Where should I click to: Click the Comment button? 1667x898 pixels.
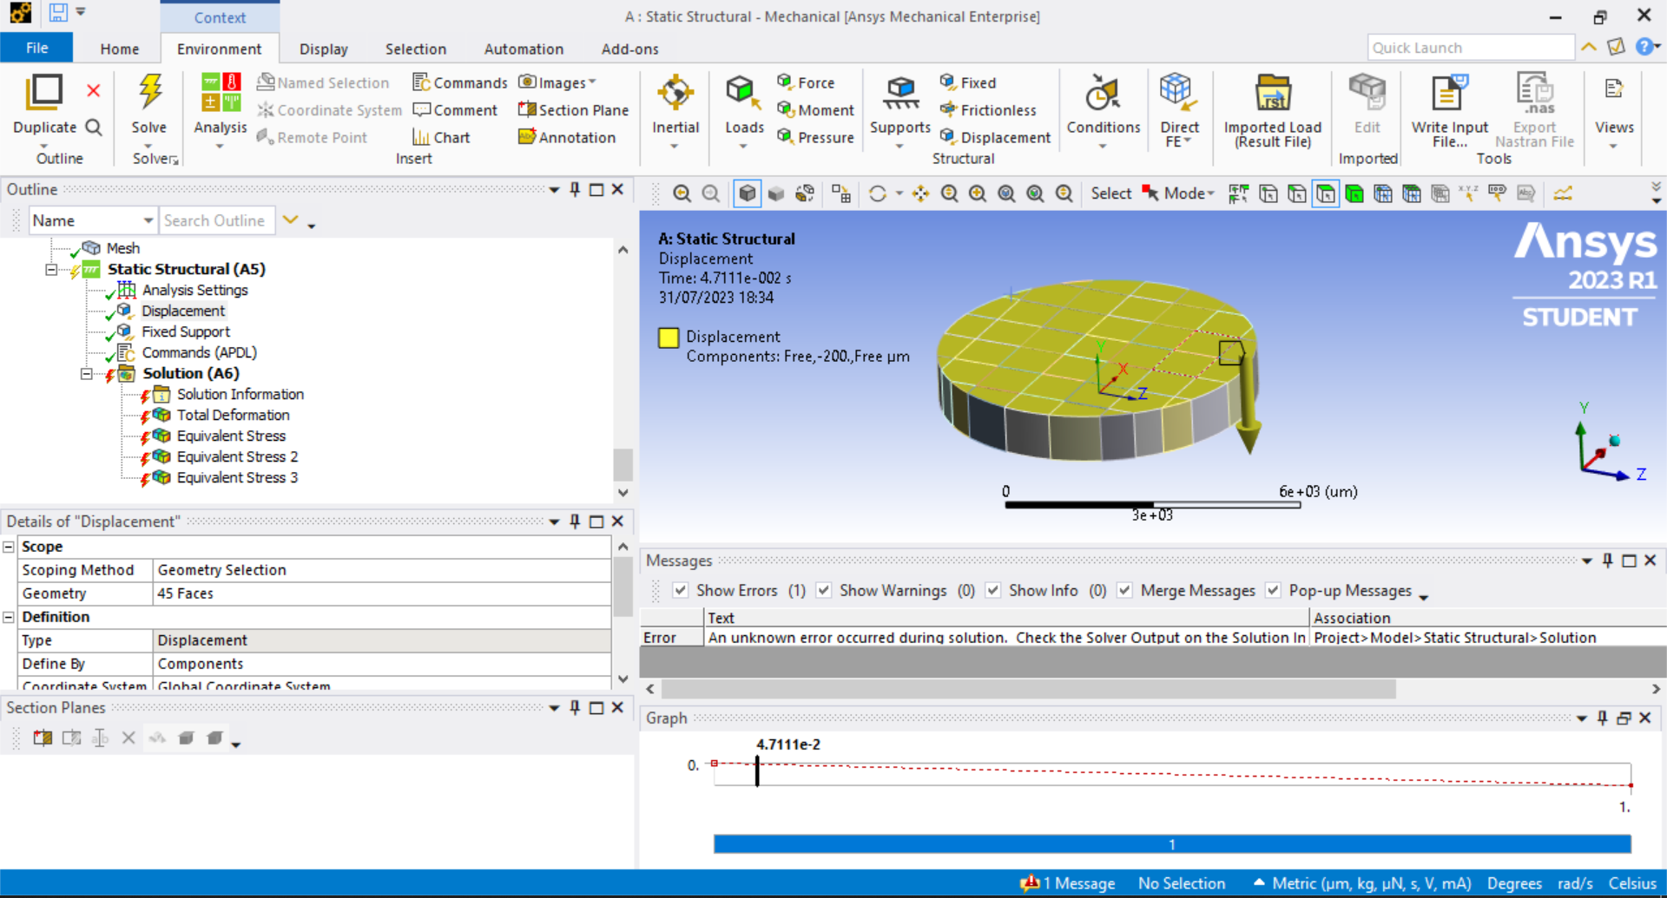(455, 110)
